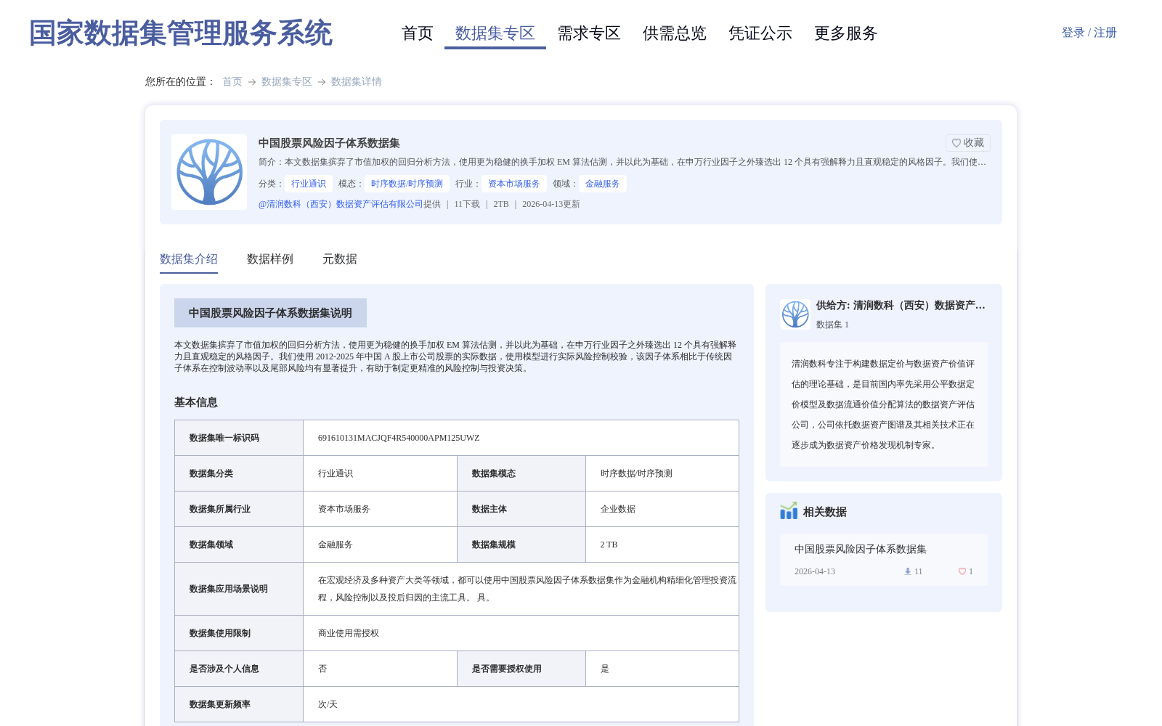Image resolution: width=1162 pixels, height=726 pixels.
Task: Click the 基本信息 section heading
Action: tap(196, 402)
